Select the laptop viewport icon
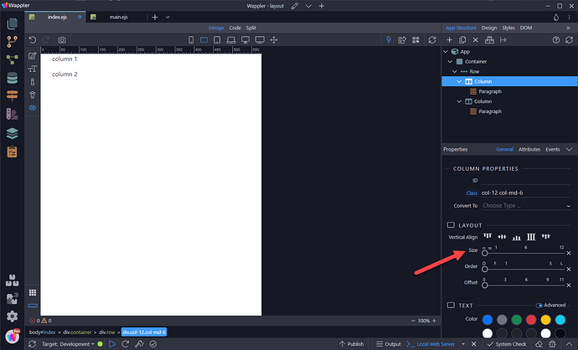 pyautogui.click(x=231, y=40)
